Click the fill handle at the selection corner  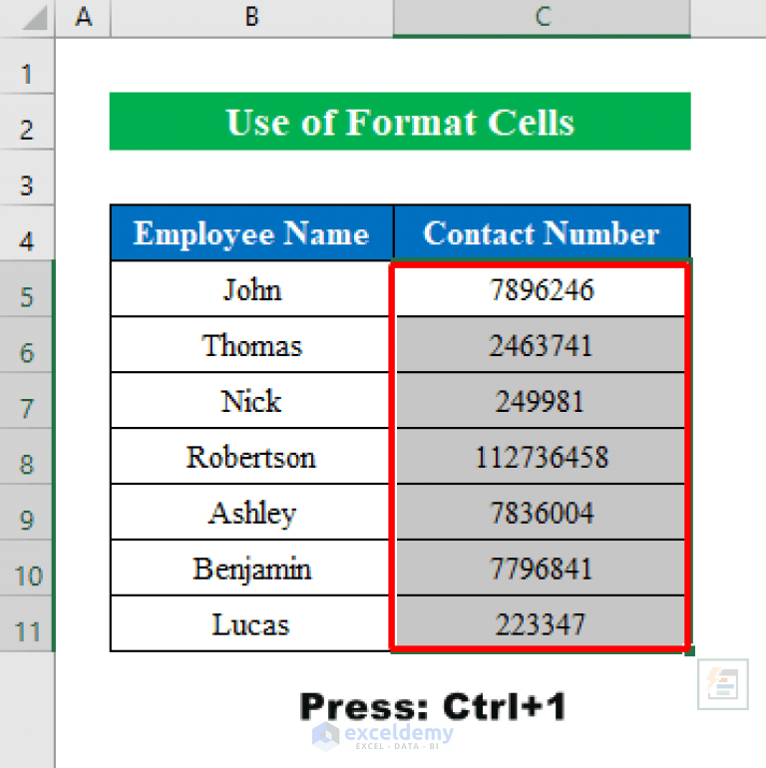pos(690,651)
